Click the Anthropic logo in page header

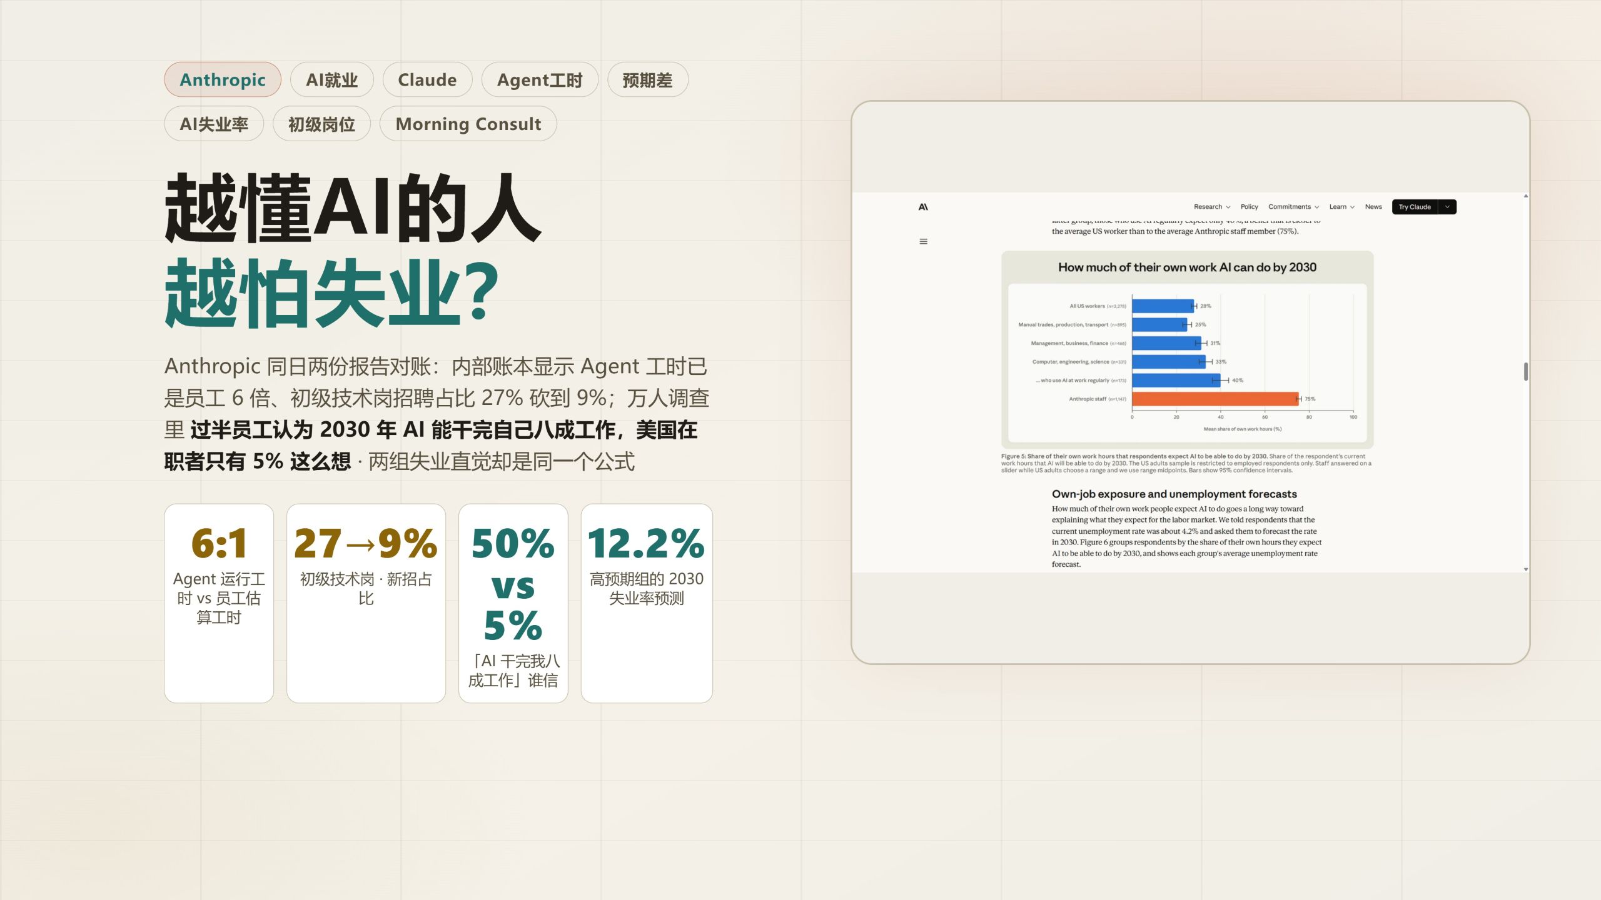tap(923, 207)
